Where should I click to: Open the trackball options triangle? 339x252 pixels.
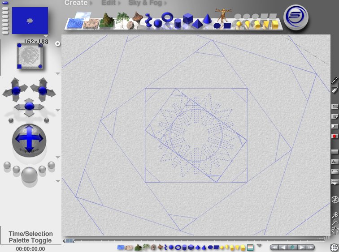58,157
